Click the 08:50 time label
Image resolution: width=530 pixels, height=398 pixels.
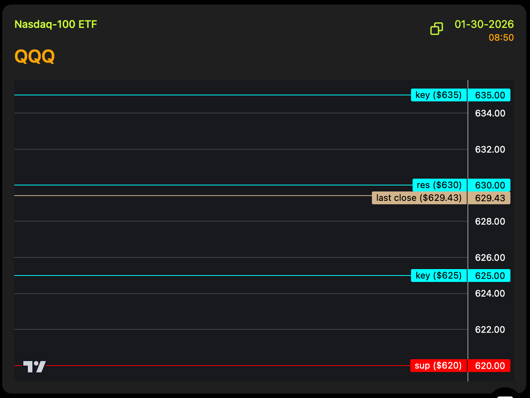[501, 38]
